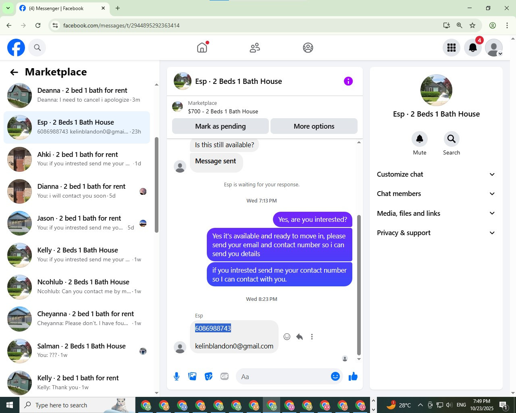Choose a GIF icon
Image resolution: width=516 pixels, height=413 pixels.
coord(225,376)
